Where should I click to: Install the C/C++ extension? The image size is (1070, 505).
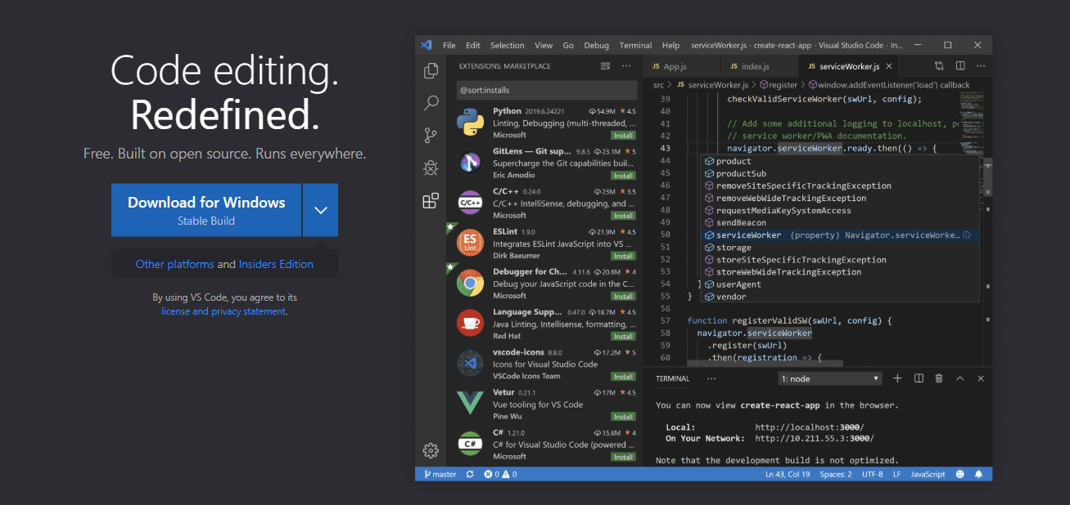point(623,216)
